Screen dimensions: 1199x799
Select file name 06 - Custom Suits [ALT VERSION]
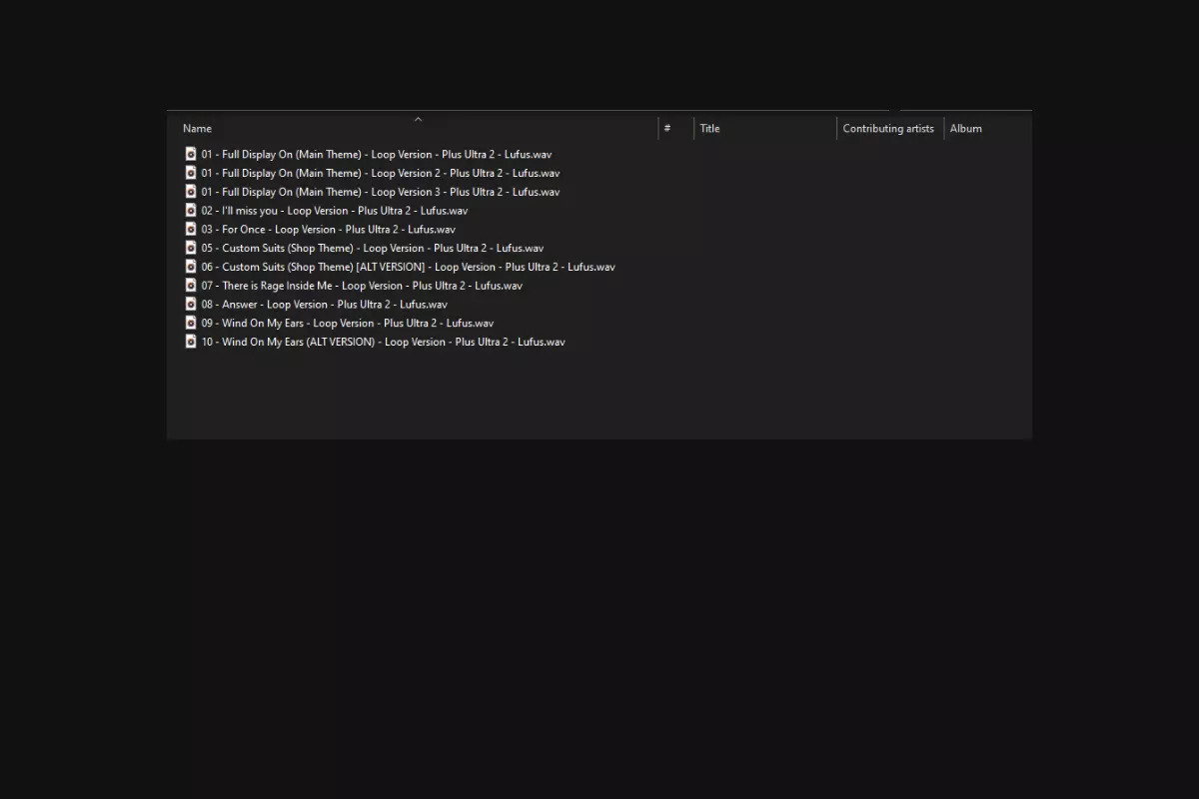[x=408, y=267]
